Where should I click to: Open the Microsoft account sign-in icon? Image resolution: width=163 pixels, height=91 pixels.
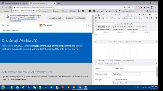[x=88, y=26]
